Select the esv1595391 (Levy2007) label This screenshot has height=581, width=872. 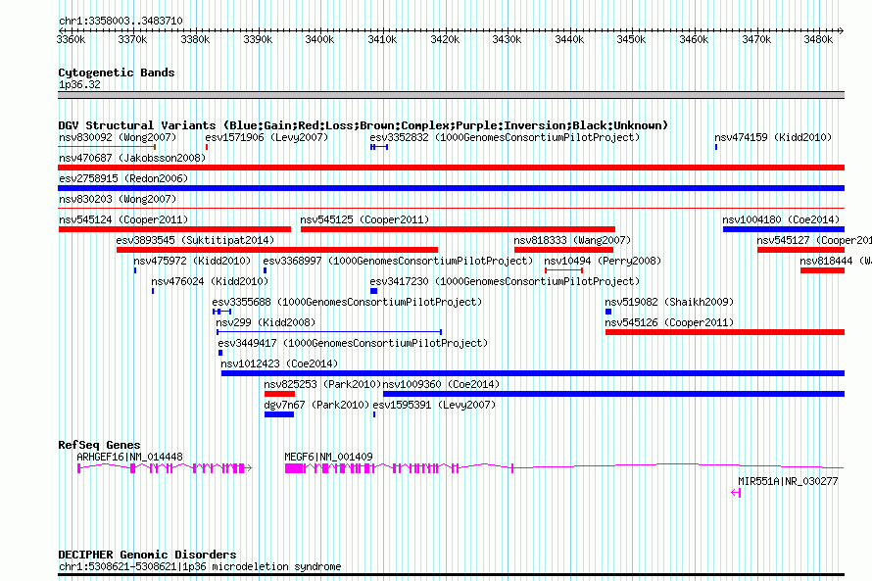pyautogui.click(x=434, y=405)
